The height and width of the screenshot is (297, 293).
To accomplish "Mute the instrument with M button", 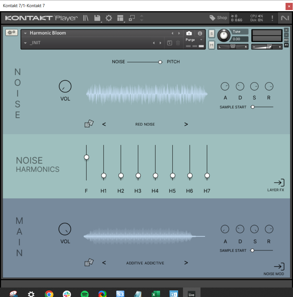I will (x=212, y=45).
